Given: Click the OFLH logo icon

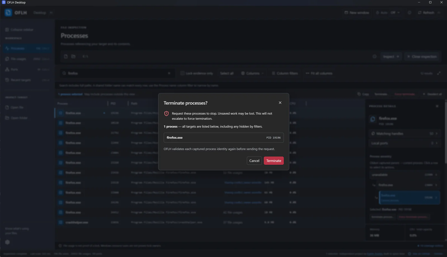Looking at the screenshot, I should tap(8, 13).
